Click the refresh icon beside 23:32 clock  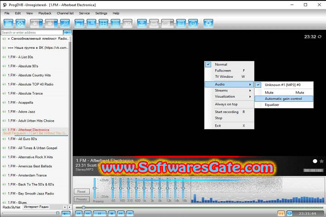[320, 37]
